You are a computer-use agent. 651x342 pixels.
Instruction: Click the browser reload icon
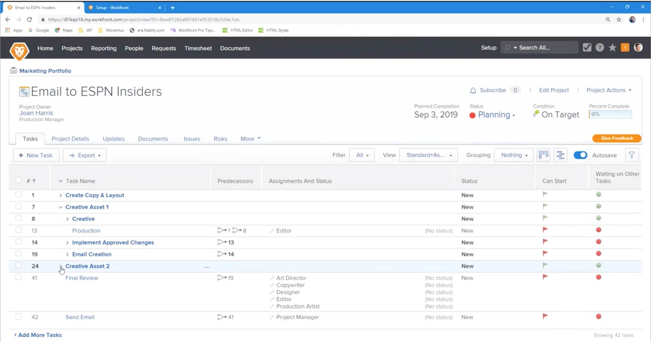click(30, 19)
